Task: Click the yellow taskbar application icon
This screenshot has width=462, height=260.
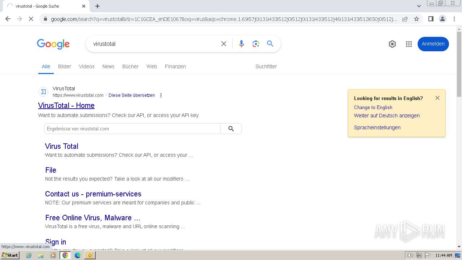Action: 90,255
